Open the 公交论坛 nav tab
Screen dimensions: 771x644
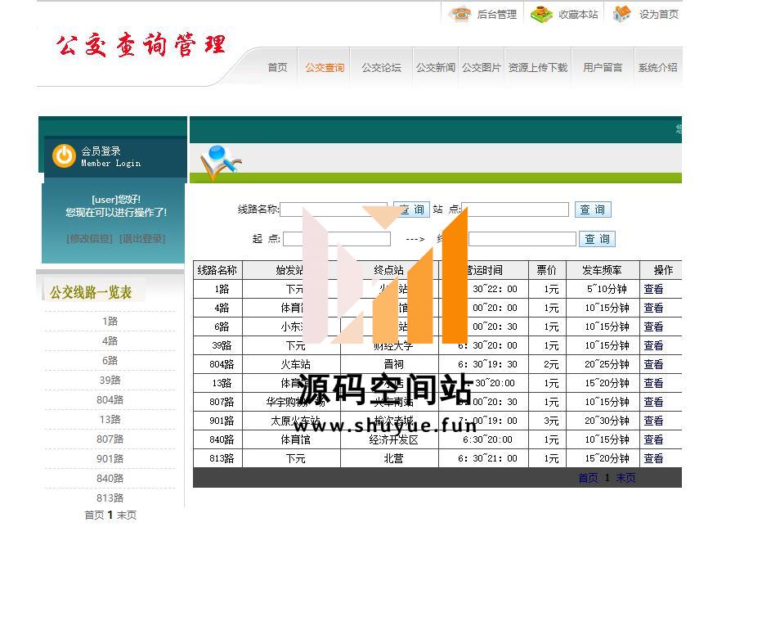coord(382,67)
